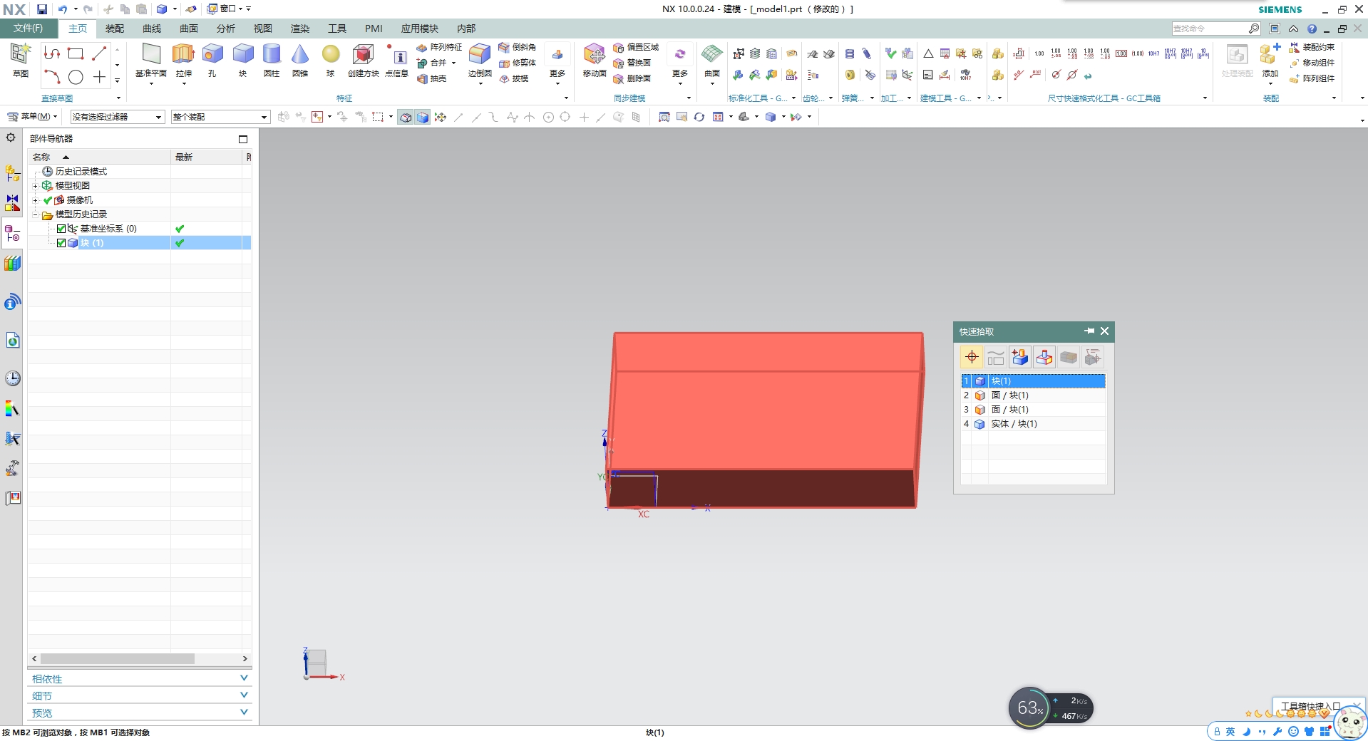Select the 草图 (Sketch) tool
Image resolution: width=1368 pixels, height=741 pixels.
pos(19,57)
